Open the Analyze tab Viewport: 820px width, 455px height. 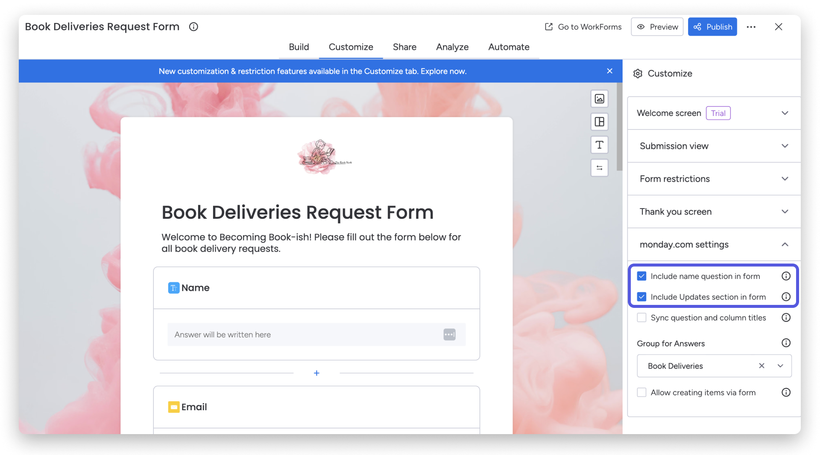(452, 47)
